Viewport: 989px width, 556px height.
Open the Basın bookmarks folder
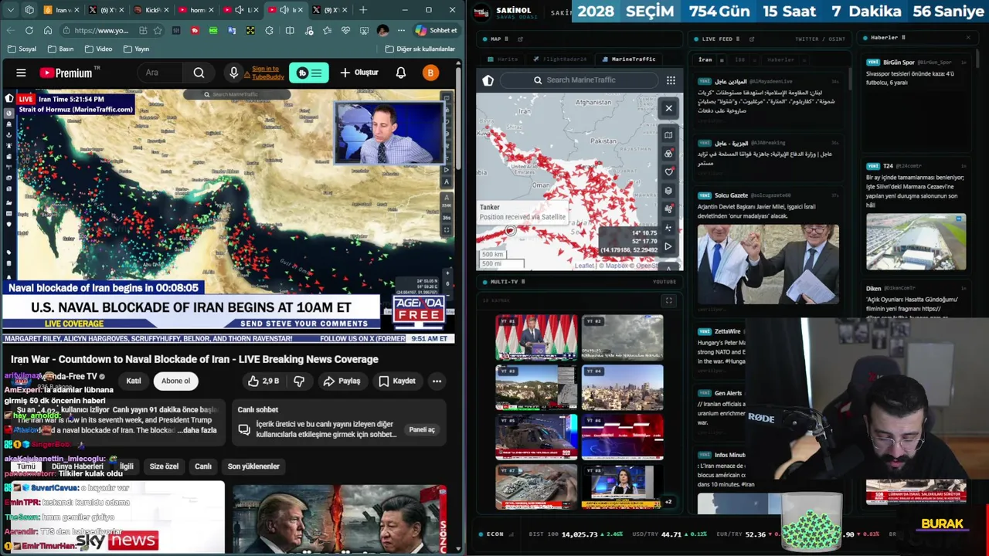click(60, 49)
